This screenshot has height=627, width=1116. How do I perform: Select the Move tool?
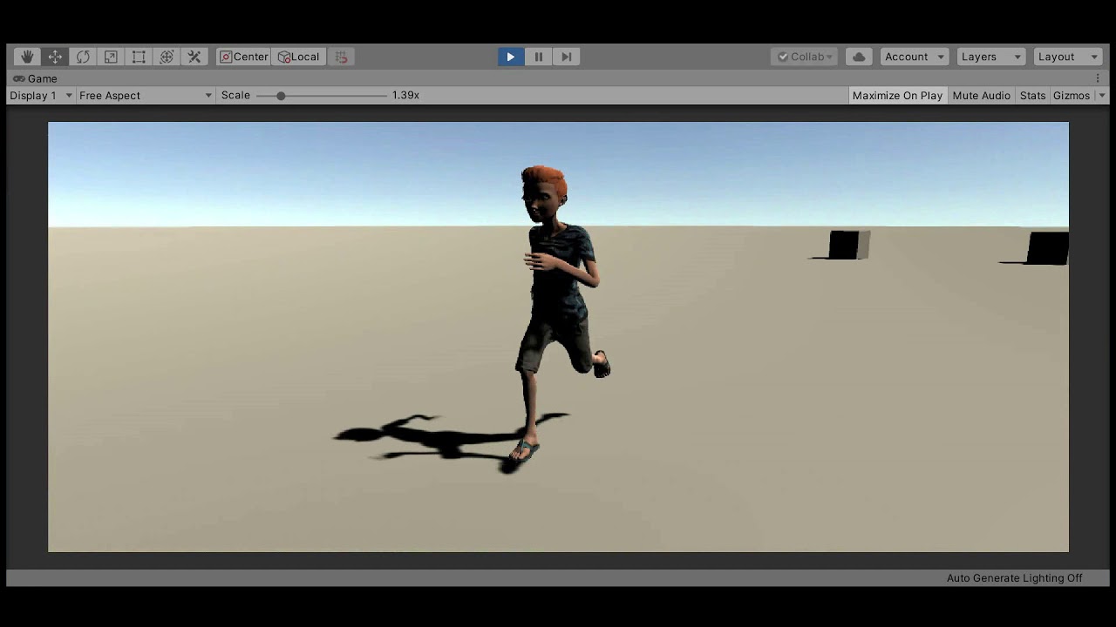tap(55, 57)
